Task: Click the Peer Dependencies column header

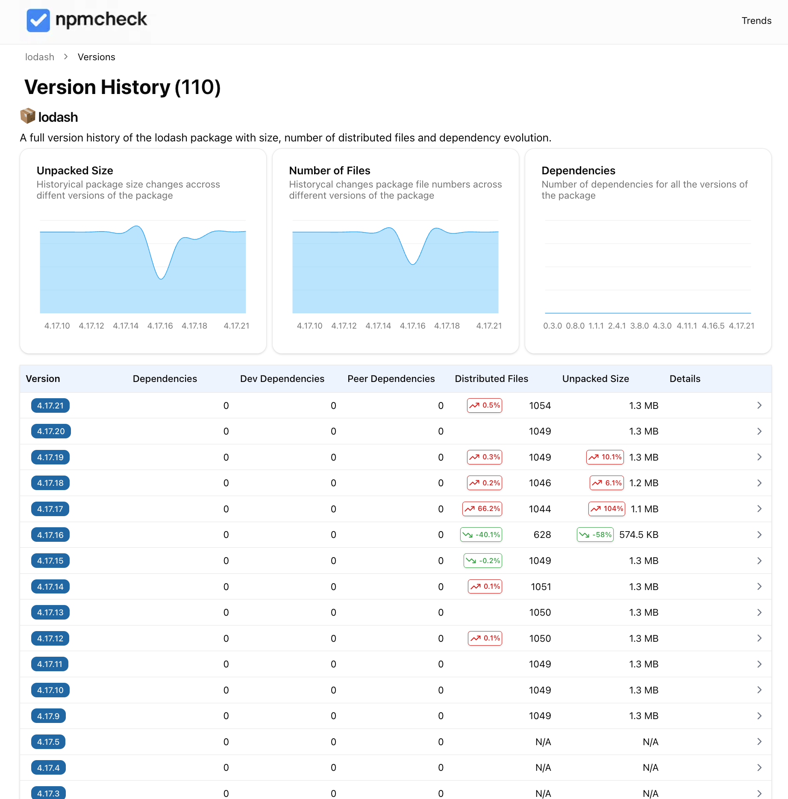Action: coord(391,379)
